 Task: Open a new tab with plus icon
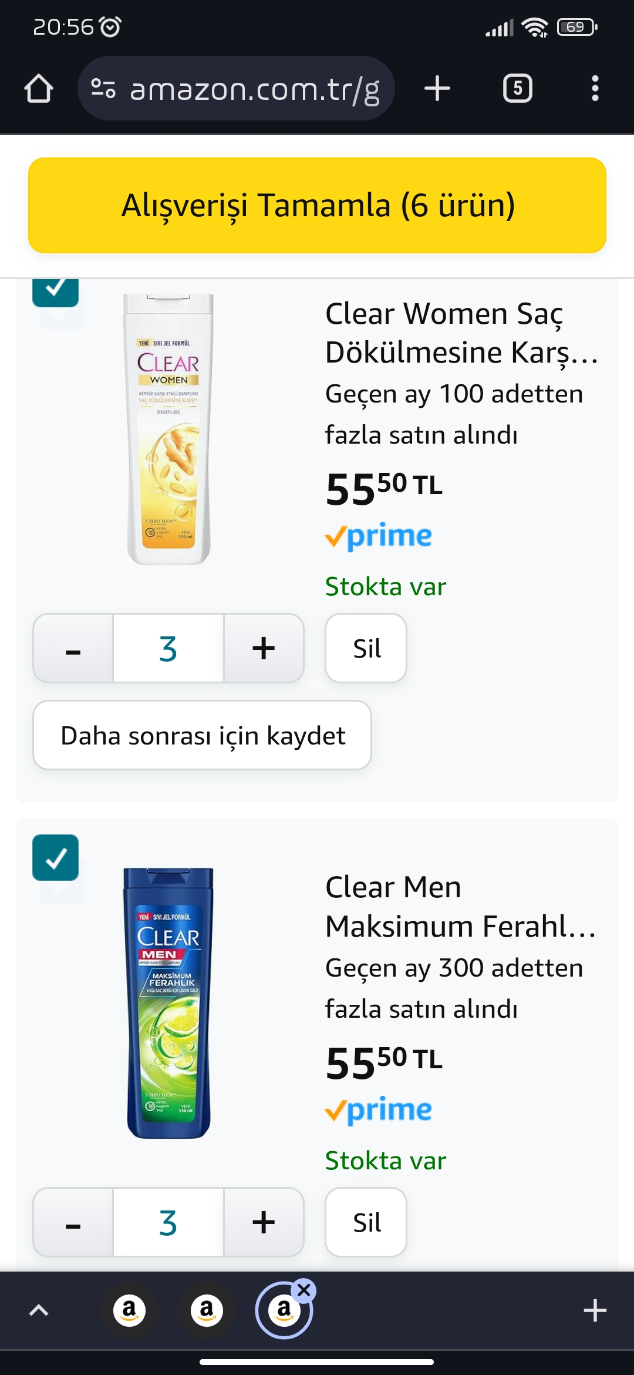pos(437,89)
